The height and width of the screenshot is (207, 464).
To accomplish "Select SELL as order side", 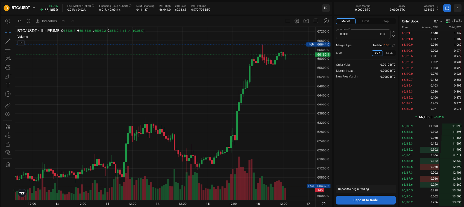I will [x=389, y=52].
